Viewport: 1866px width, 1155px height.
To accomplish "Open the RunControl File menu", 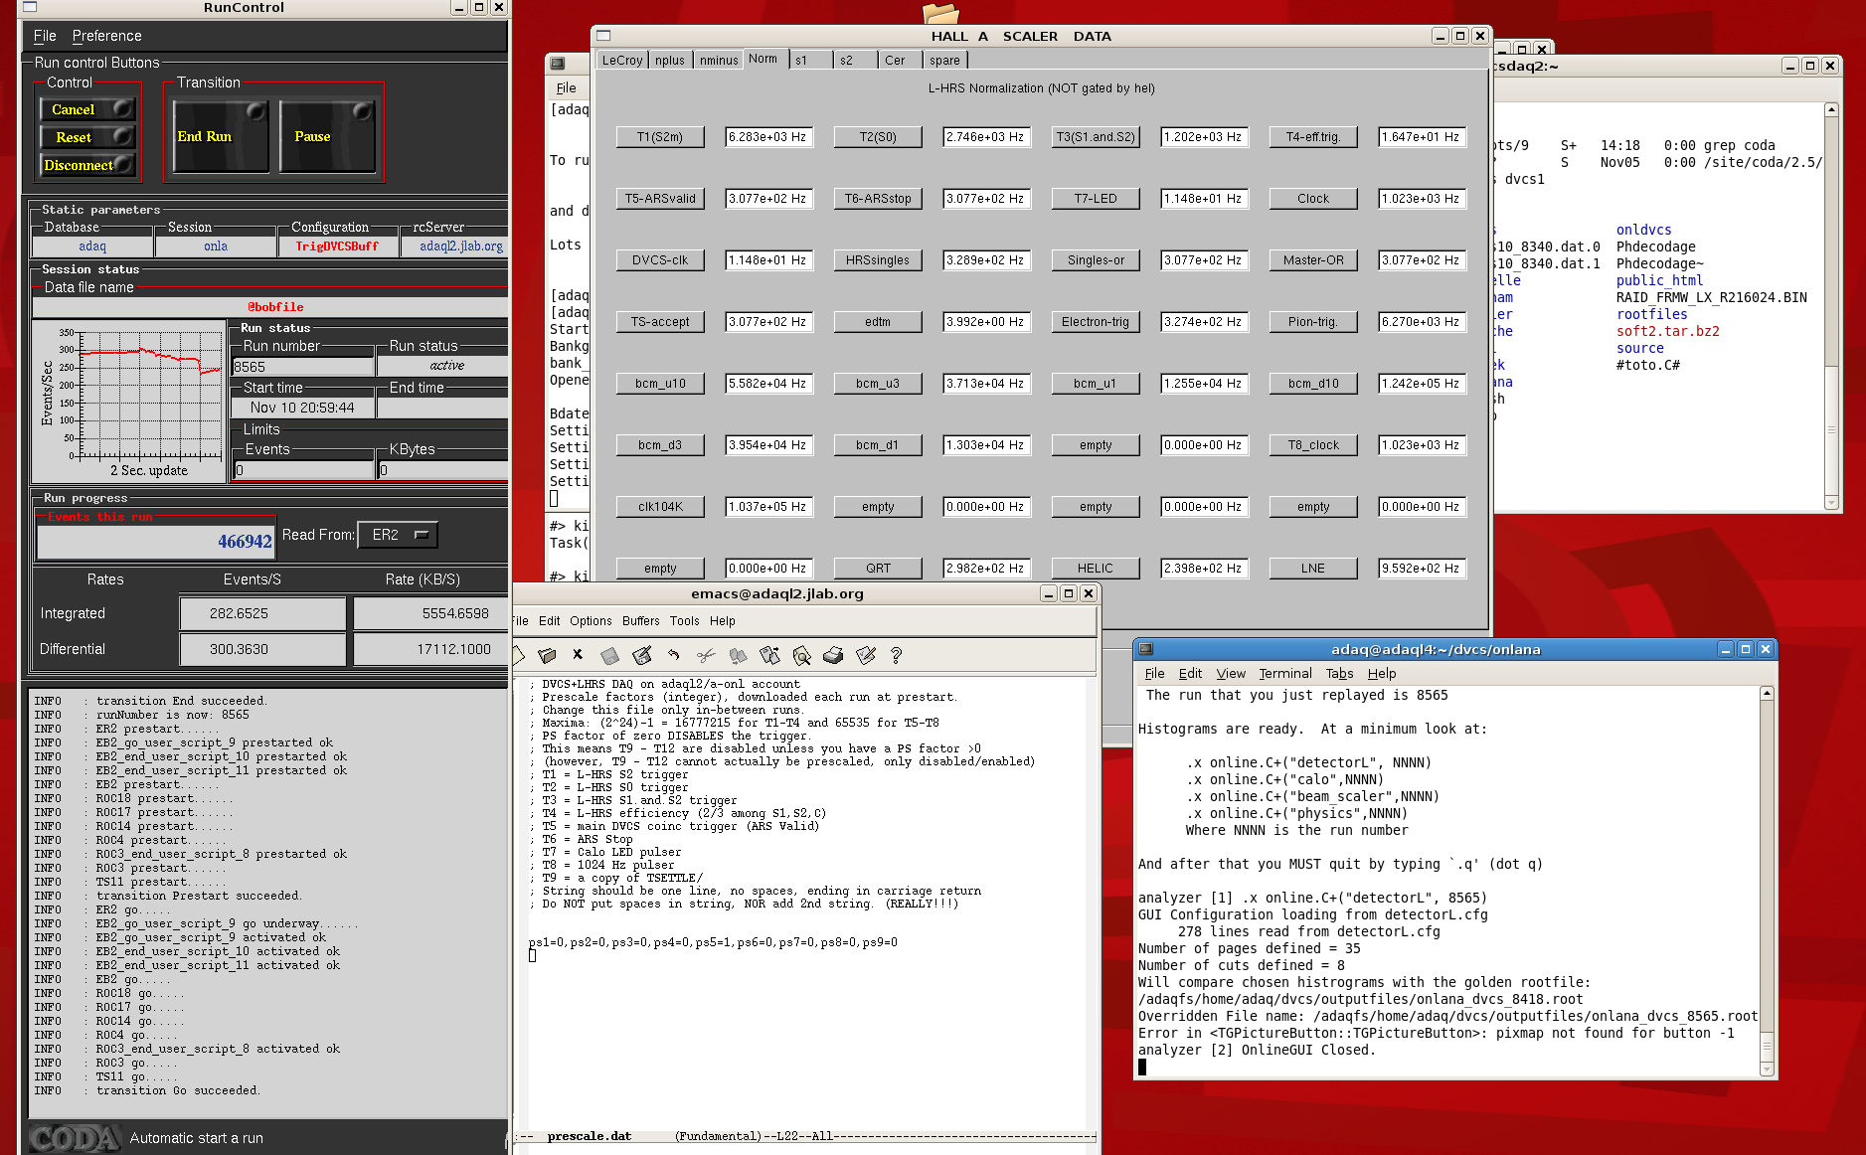I will (45, 36).
